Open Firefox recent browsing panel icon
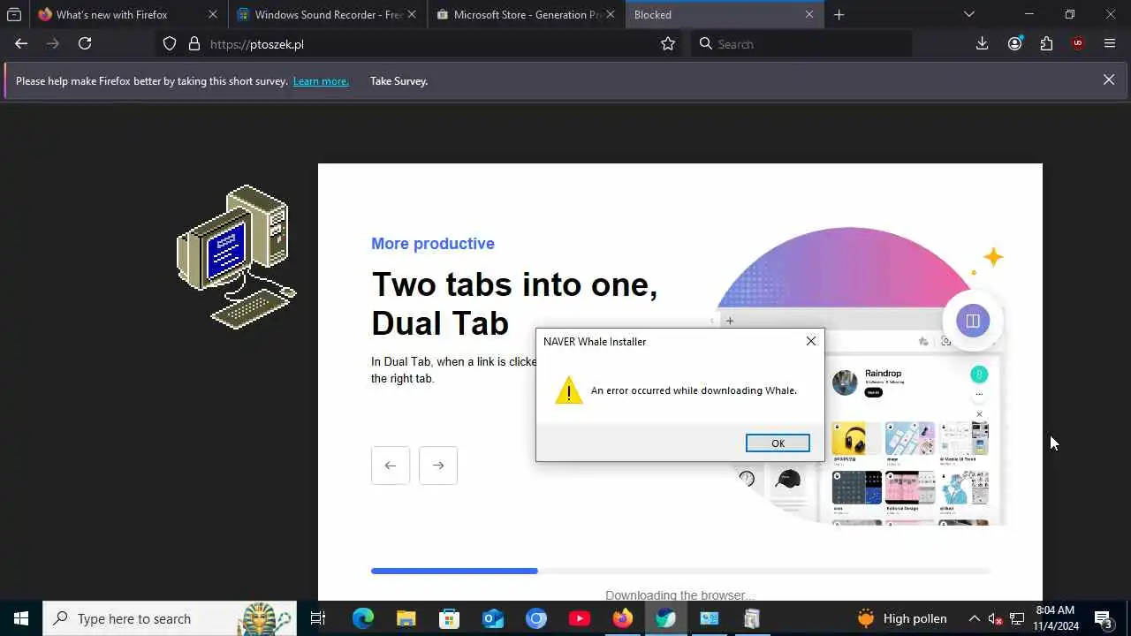The height and width of the screenshot is (636, 1131). 14,14
